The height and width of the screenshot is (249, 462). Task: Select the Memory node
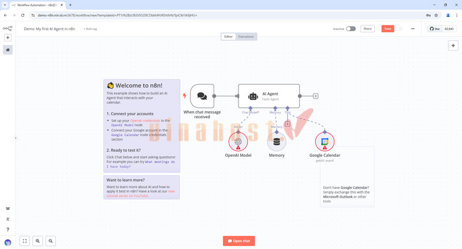277,142
